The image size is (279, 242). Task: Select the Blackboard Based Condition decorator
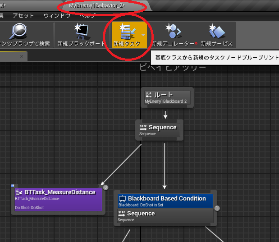tap(165, 201)
